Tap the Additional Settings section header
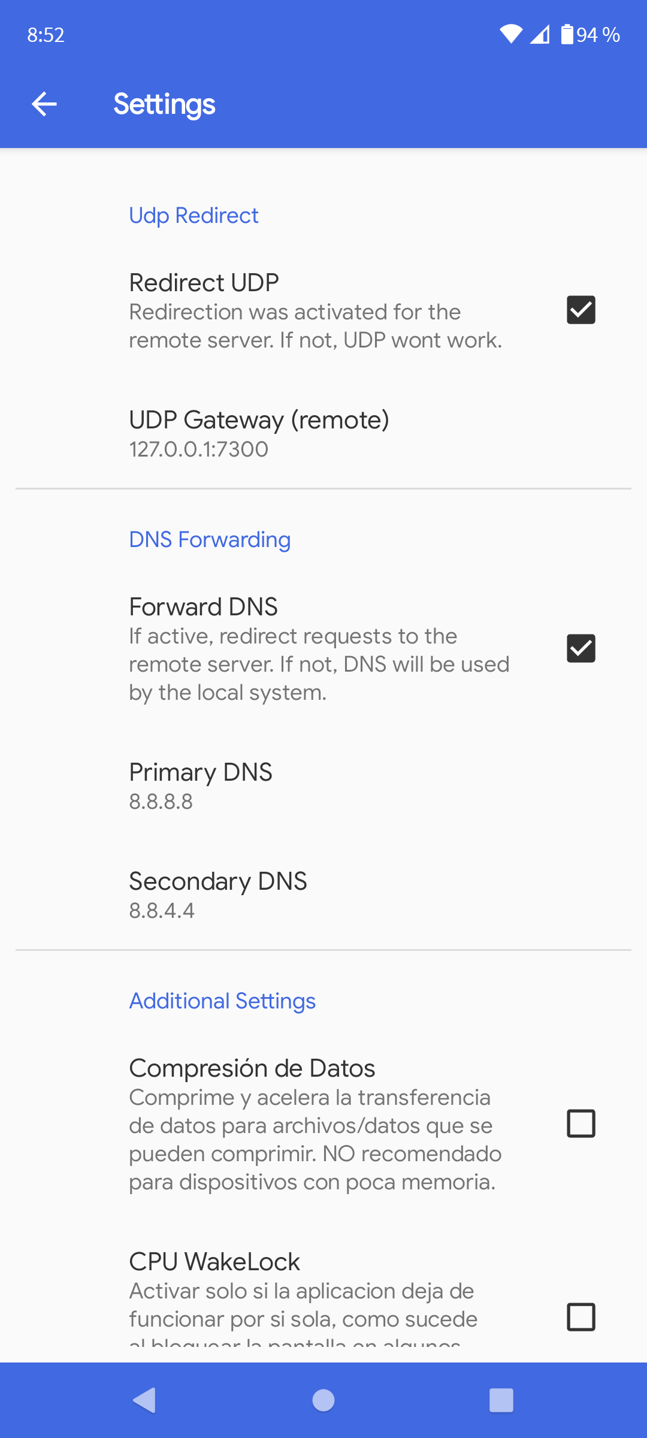647x1438 pixels. click(222, 1001)
